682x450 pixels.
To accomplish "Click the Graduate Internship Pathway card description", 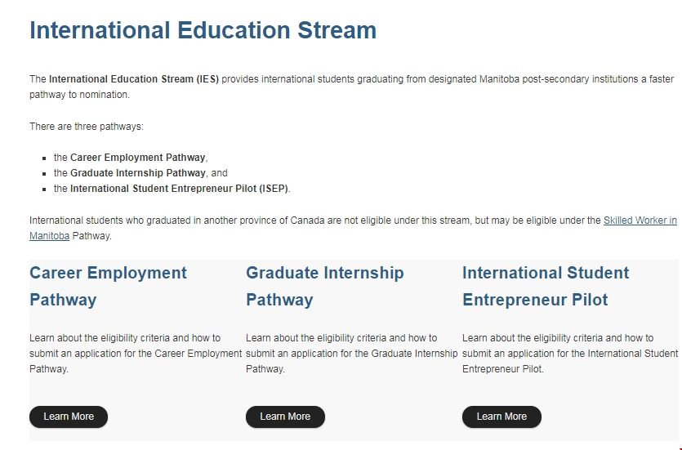I will tap(351, 353).
